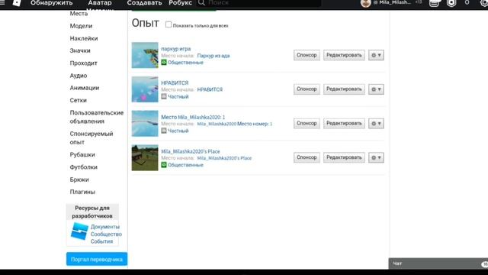The height and width of the screenshot is (275, 488).
Task: Open the Обнаружить menu item
Action: pos(51,3)
